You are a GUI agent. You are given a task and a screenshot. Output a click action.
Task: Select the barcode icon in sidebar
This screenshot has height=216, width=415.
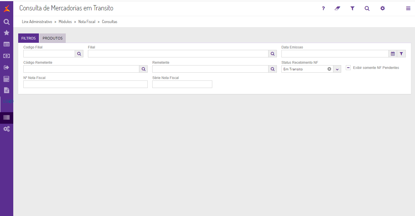click(x=6, y=117)
